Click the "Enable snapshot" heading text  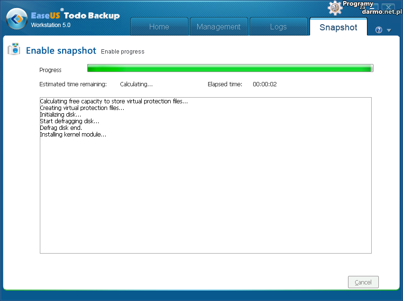[61, 51]
